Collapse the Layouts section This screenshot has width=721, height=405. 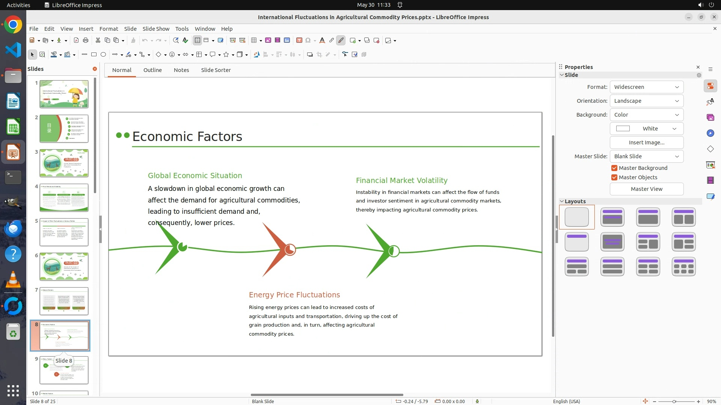[x=562, y=201]
